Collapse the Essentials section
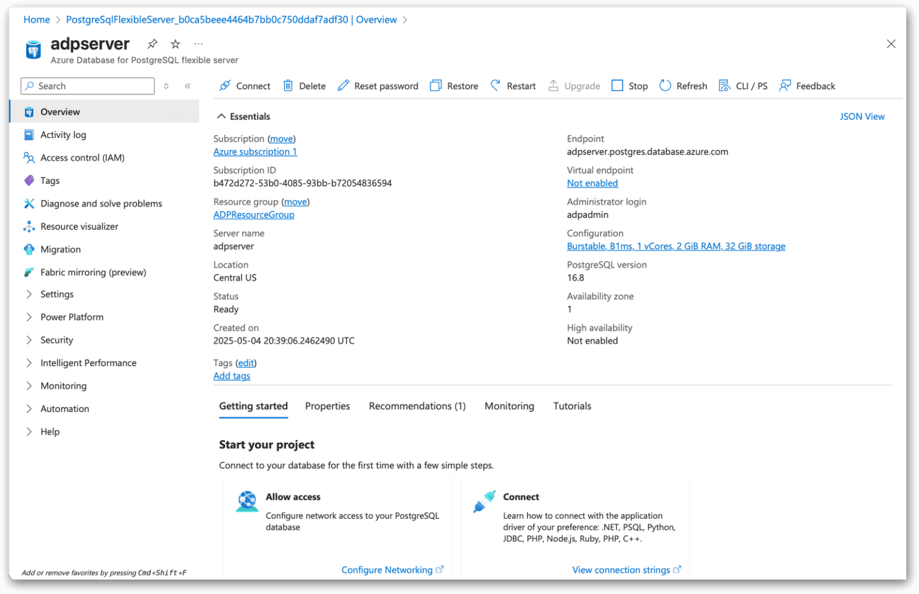The height and width of the screenshot is (594, 919). tap(221, 117)
